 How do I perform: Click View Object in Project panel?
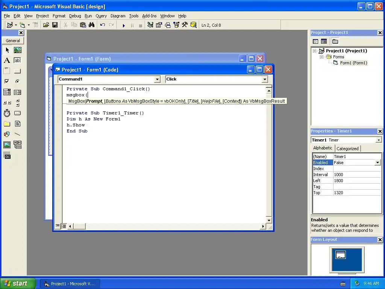click(324, 41)
